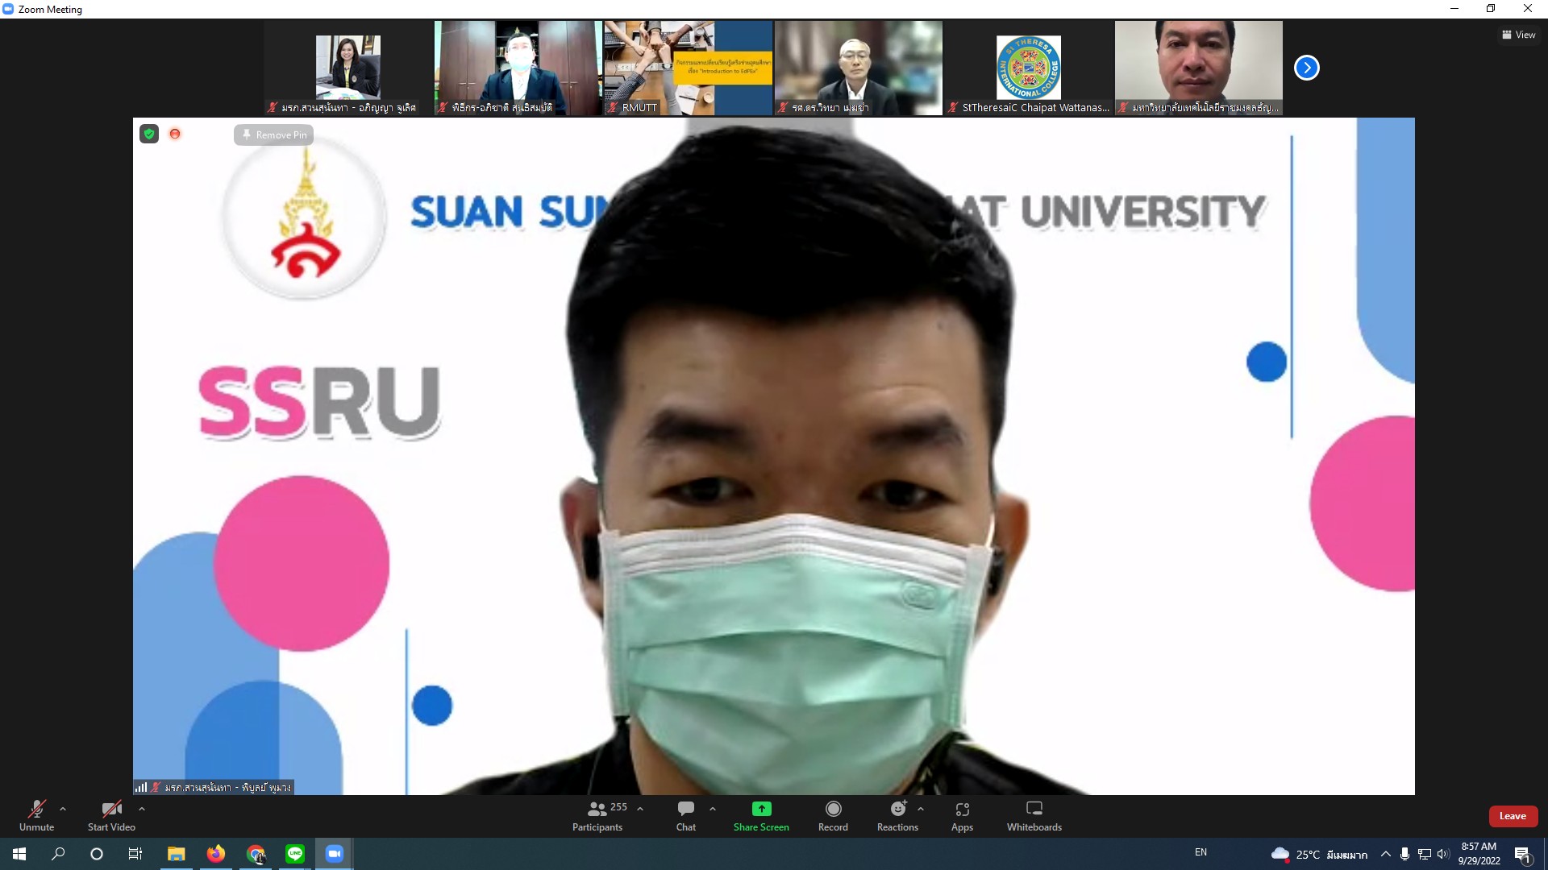Image resolution: width=1548 pixels, height=870 pixels.
Task: Open LINE app in taskbar
Action: coord(295,853)
